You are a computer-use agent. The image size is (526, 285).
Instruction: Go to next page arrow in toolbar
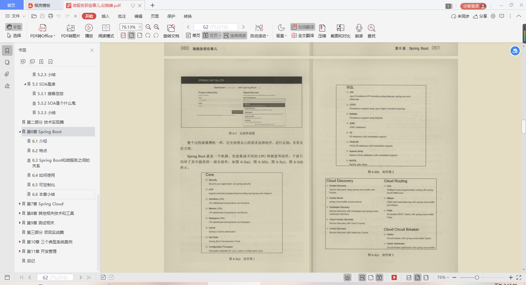(243, 27)
